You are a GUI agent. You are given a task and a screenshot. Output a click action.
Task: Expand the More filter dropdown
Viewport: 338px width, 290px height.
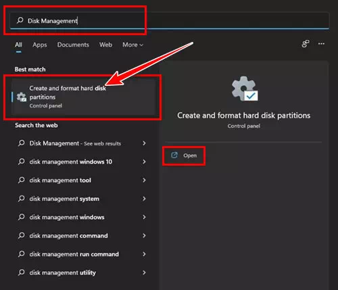pos(132,45)
